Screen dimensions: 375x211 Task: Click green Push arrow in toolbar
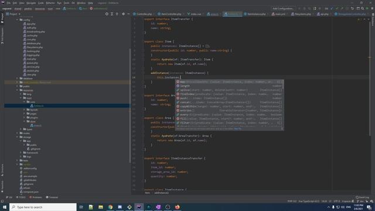(342, 8)
